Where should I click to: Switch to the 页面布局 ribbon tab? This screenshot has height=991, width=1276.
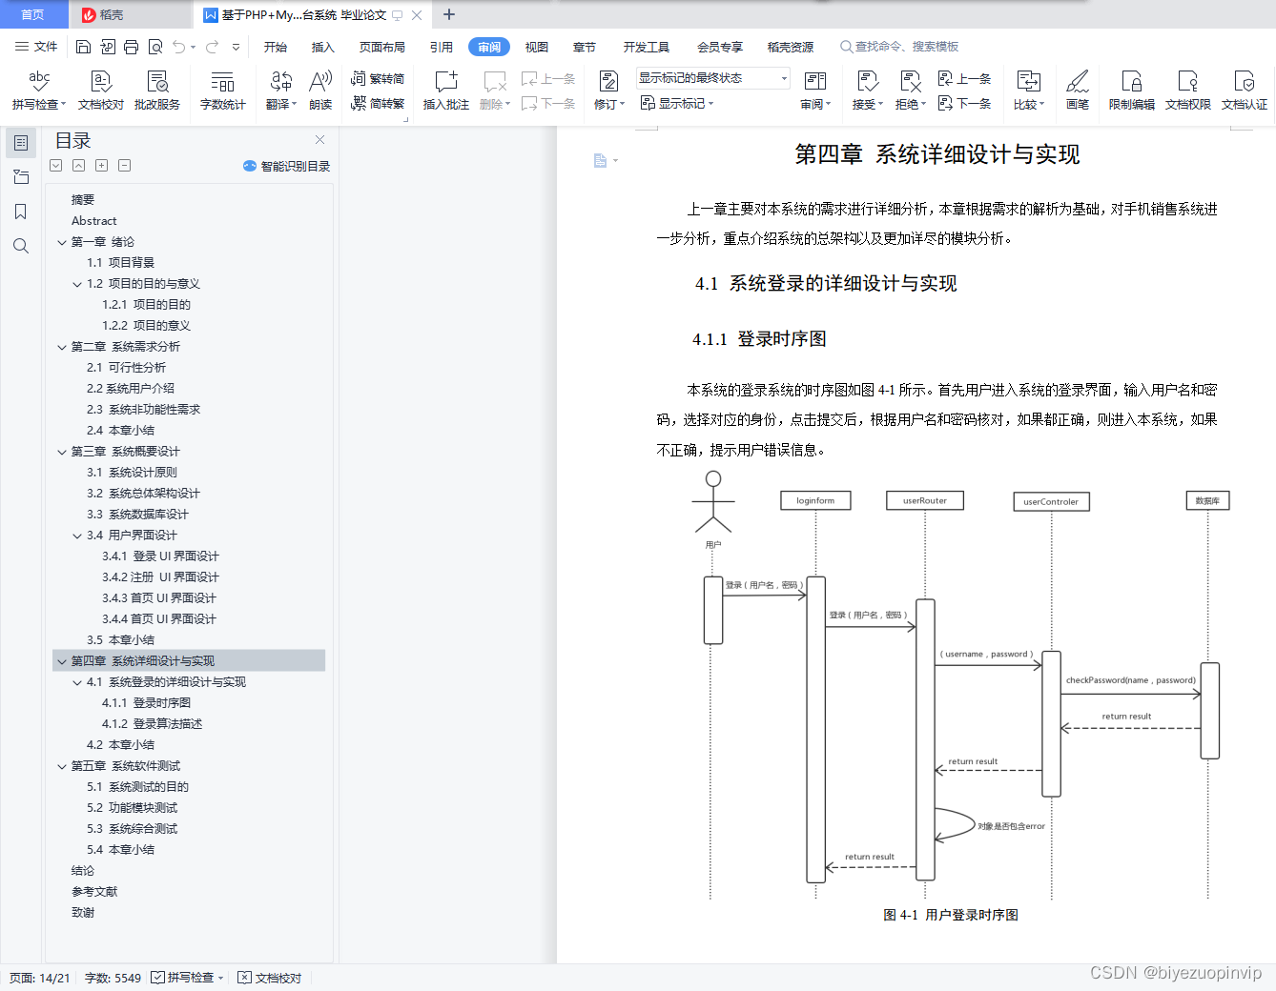(381, 46)
